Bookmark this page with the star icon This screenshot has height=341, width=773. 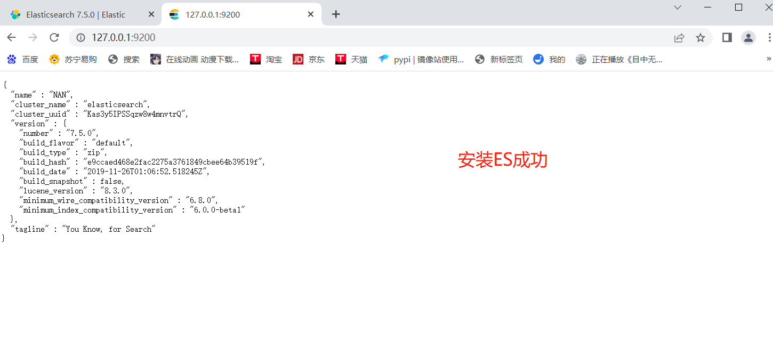pyautogui.click(x=700, y=37)
